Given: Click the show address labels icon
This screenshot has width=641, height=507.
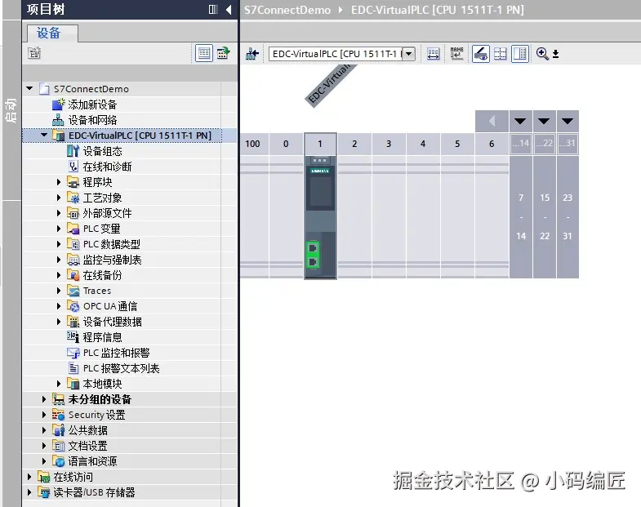Looking at the screenshot, I should coord(433,54).
